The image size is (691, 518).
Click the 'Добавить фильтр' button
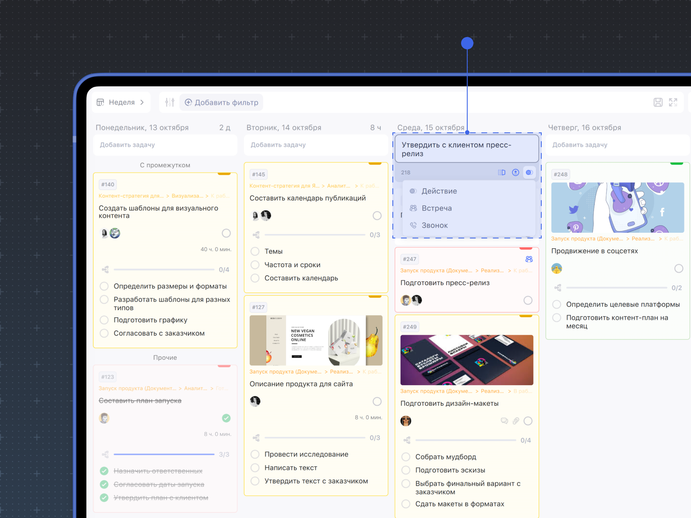point(222,102)
